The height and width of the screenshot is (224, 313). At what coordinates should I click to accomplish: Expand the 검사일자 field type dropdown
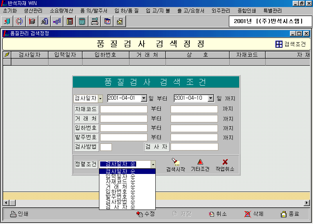101,99
